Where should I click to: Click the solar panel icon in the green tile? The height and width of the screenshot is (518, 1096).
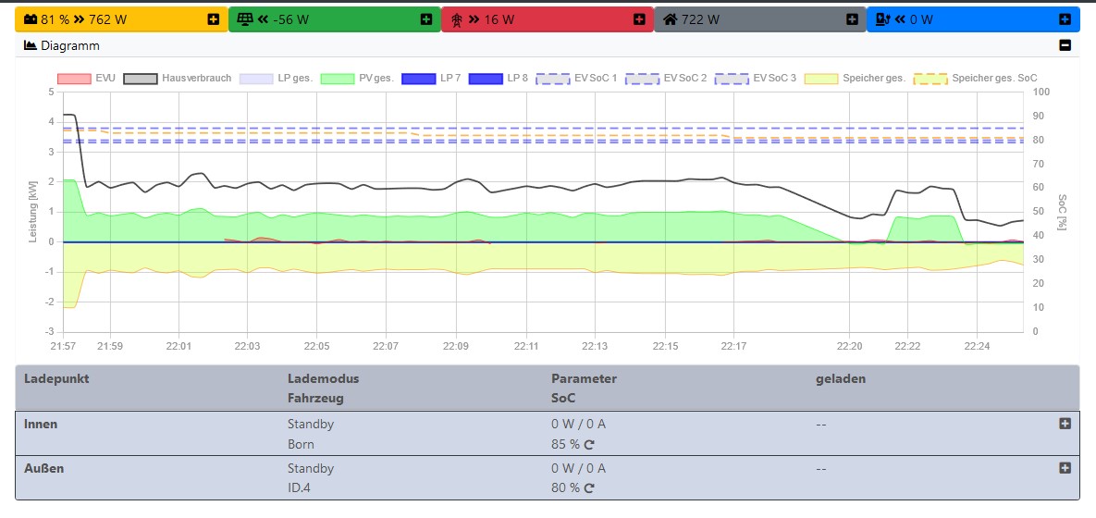click(x=243, y=19)
